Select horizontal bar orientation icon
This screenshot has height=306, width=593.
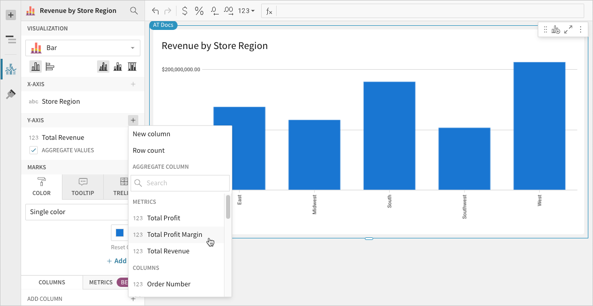[50, 67]
